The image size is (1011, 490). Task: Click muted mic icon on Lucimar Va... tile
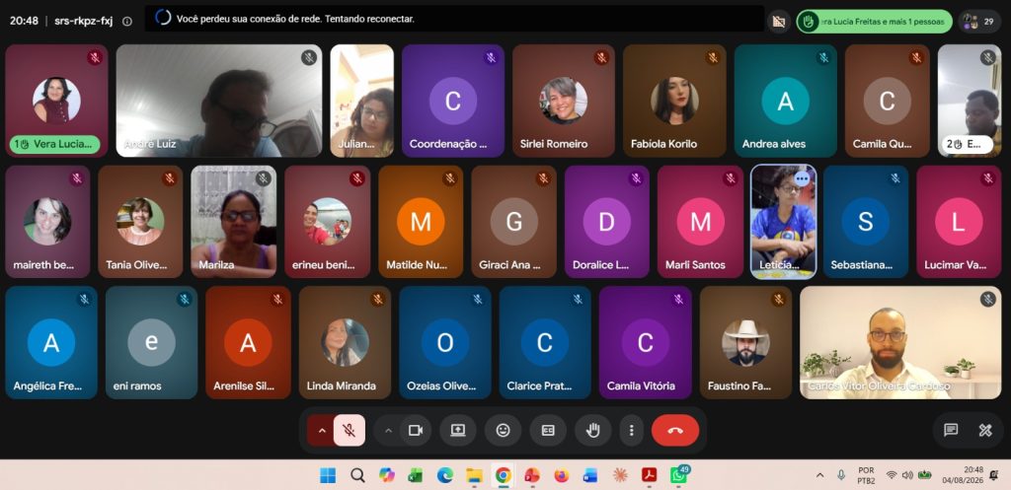pyautogui.click(x=987, y=178)
